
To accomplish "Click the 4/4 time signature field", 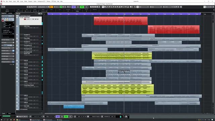I will point(112,117).
